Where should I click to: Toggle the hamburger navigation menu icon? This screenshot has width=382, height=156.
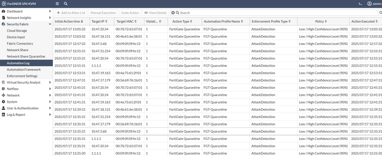[x=57, y=4]
